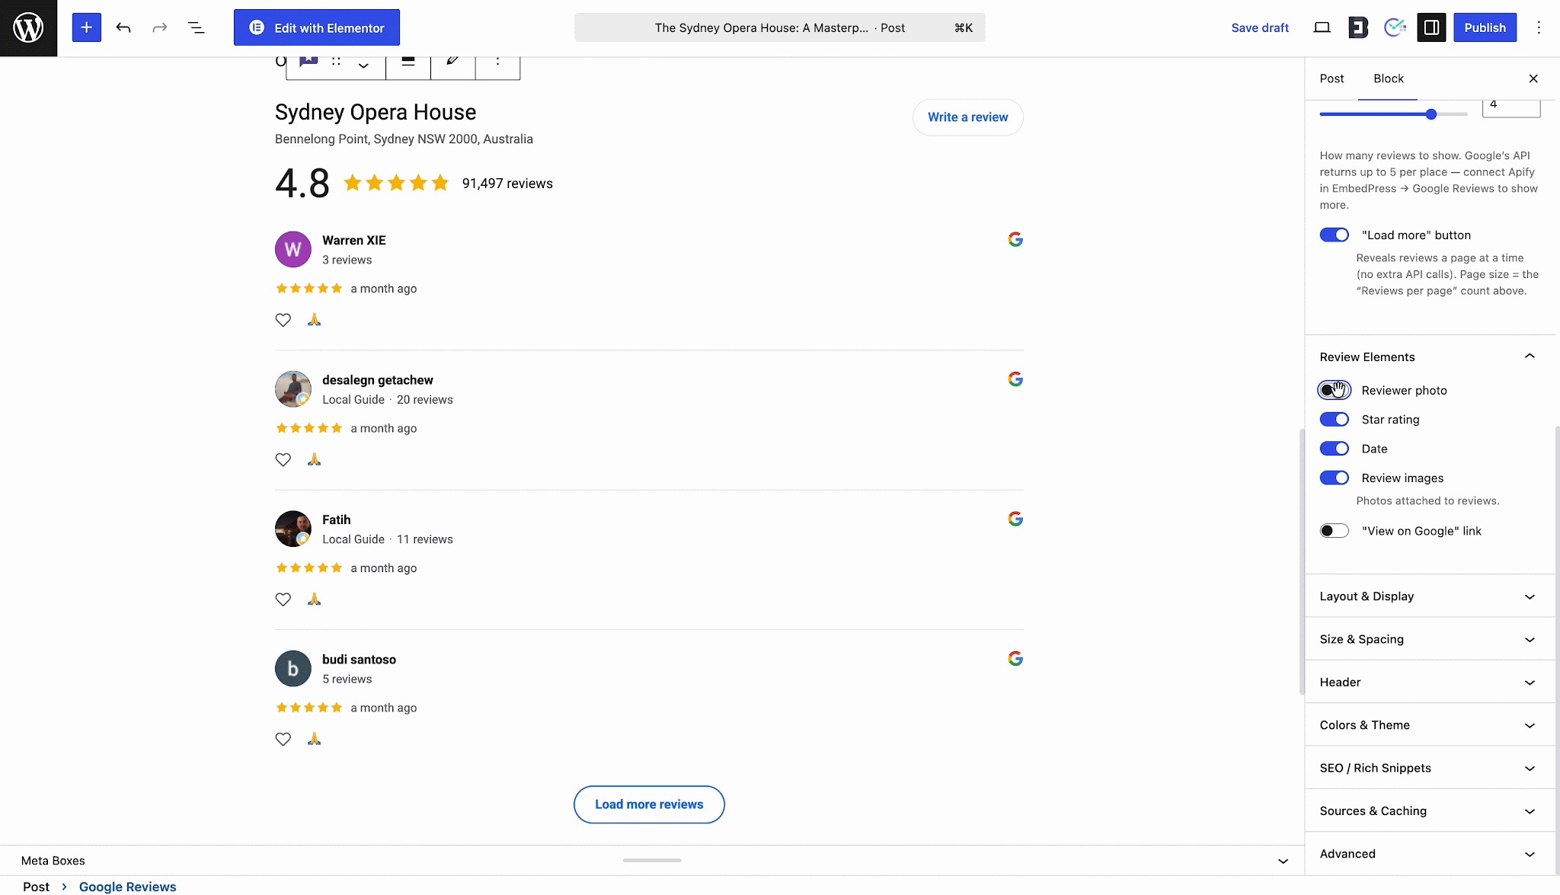
Task: Click the colorful checkmark plugin icon
Action: tap(1395, 27)
